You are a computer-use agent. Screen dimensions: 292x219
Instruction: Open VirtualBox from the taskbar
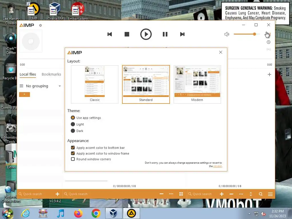point(113,213)
